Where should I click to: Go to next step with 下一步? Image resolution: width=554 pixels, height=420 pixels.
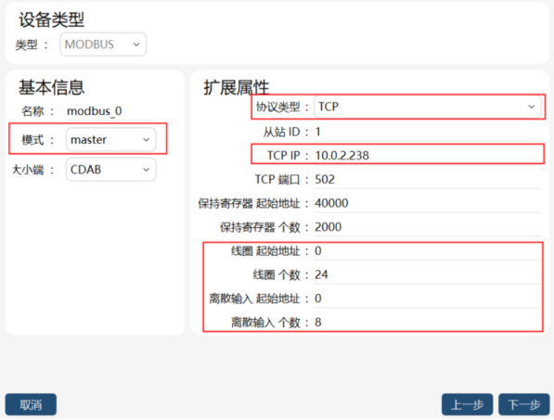tap(524, 404)
